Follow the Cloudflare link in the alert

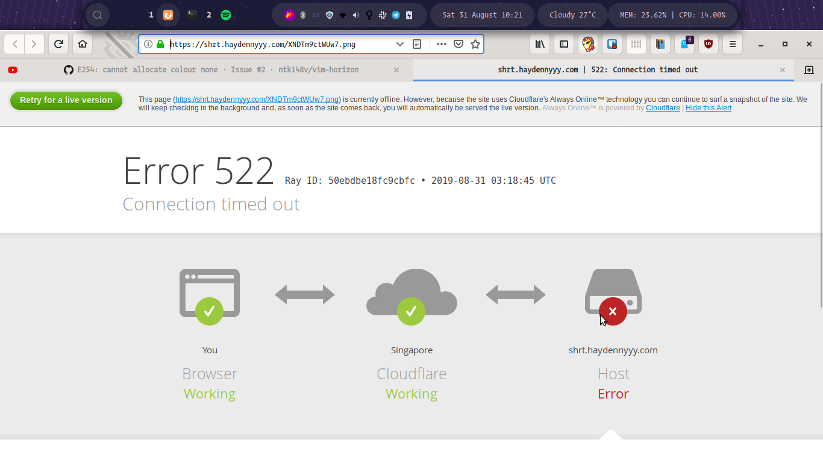pyautogui.click(x=663, y=108)
